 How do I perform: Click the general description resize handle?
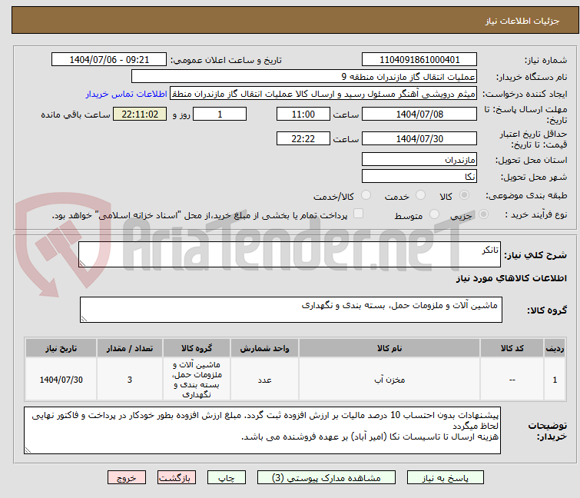click(82, 264)
